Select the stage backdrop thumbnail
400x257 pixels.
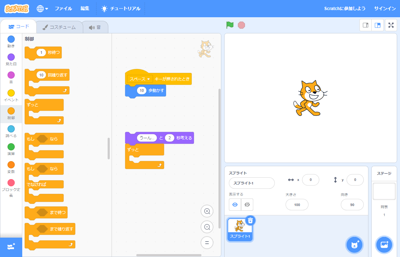coord(384,191)
